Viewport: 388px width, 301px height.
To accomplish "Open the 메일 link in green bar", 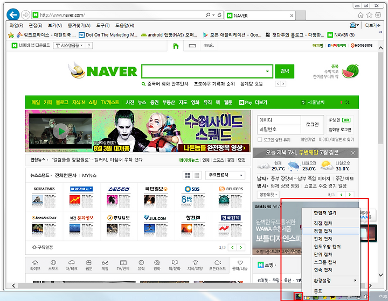I will click(x=36, y=102).
